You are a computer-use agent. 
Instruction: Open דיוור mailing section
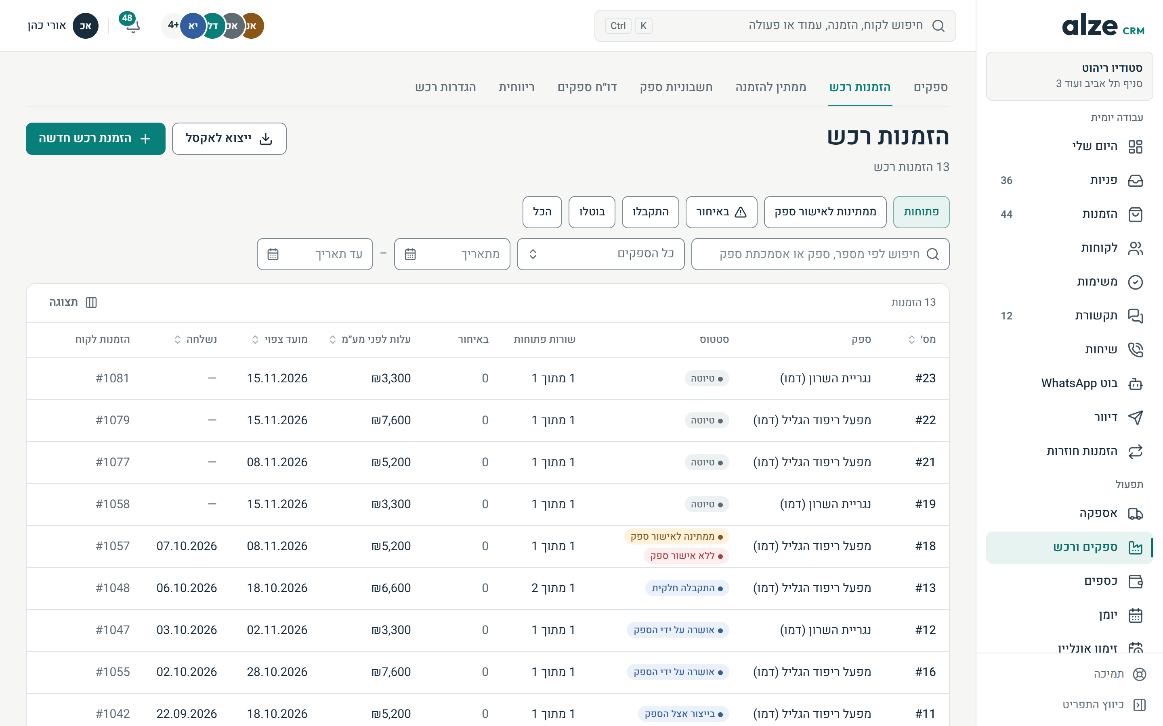click(1069, 417)
